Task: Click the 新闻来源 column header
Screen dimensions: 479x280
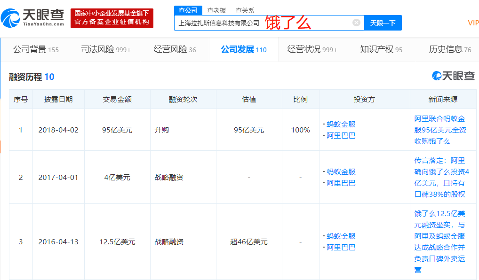Action: 443,100
